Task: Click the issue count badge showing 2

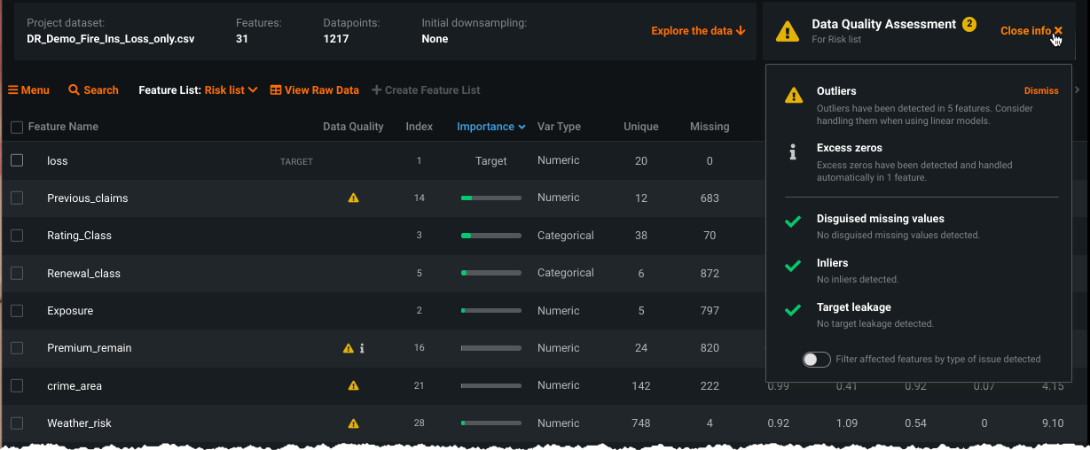Action: pyautogui.click(x=969, y=24)
